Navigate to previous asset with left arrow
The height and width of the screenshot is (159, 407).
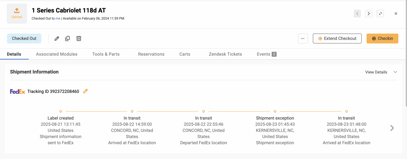pos(357,13)
